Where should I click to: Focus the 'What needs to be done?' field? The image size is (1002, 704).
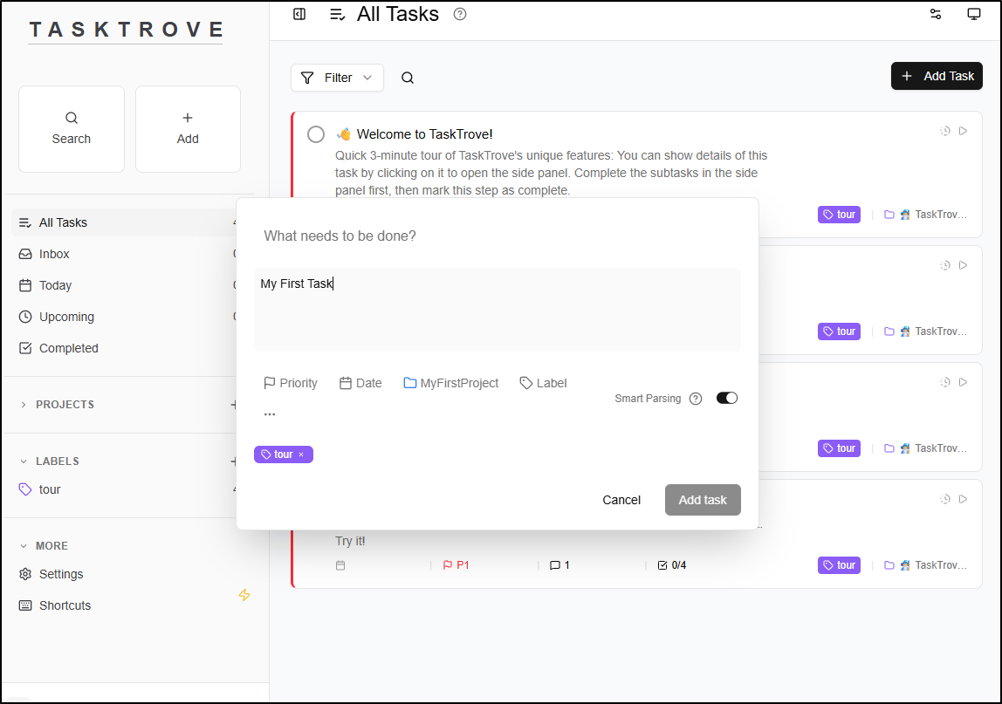pos(498,236)
